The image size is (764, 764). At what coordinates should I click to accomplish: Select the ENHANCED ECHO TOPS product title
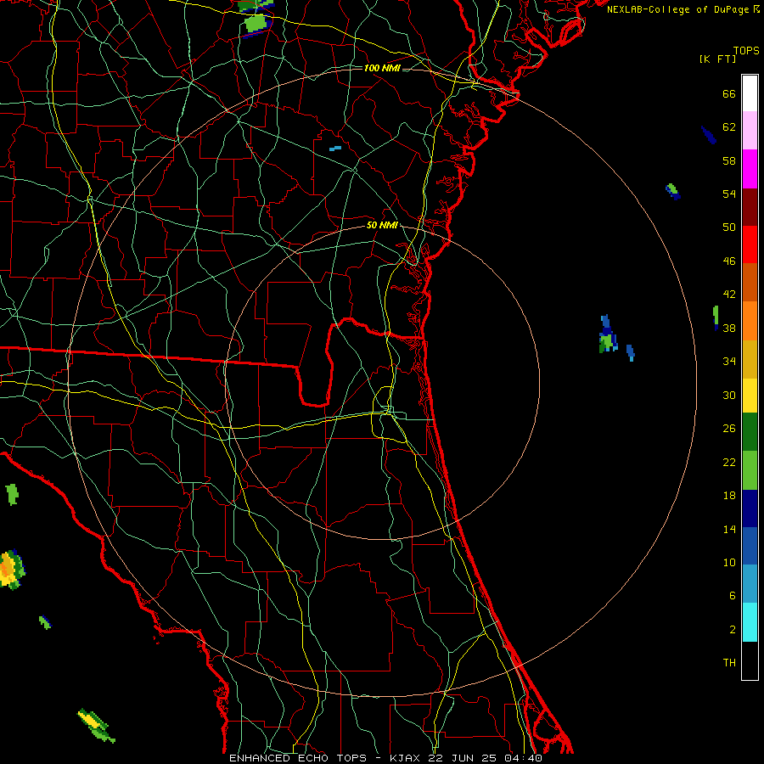(298, 758)
